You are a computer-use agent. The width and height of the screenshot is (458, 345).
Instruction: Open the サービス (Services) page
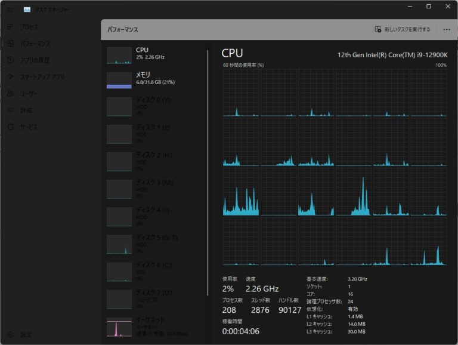tap(10, 127)
